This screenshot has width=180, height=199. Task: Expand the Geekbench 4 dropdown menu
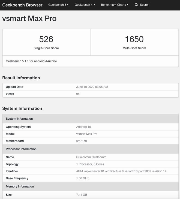pos(85,5)
